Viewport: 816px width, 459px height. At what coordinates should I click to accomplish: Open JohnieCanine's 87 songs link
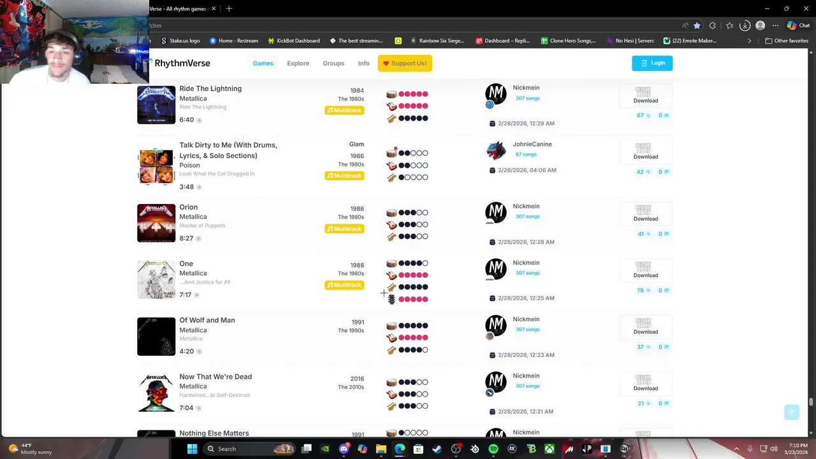tap(526, 154)
